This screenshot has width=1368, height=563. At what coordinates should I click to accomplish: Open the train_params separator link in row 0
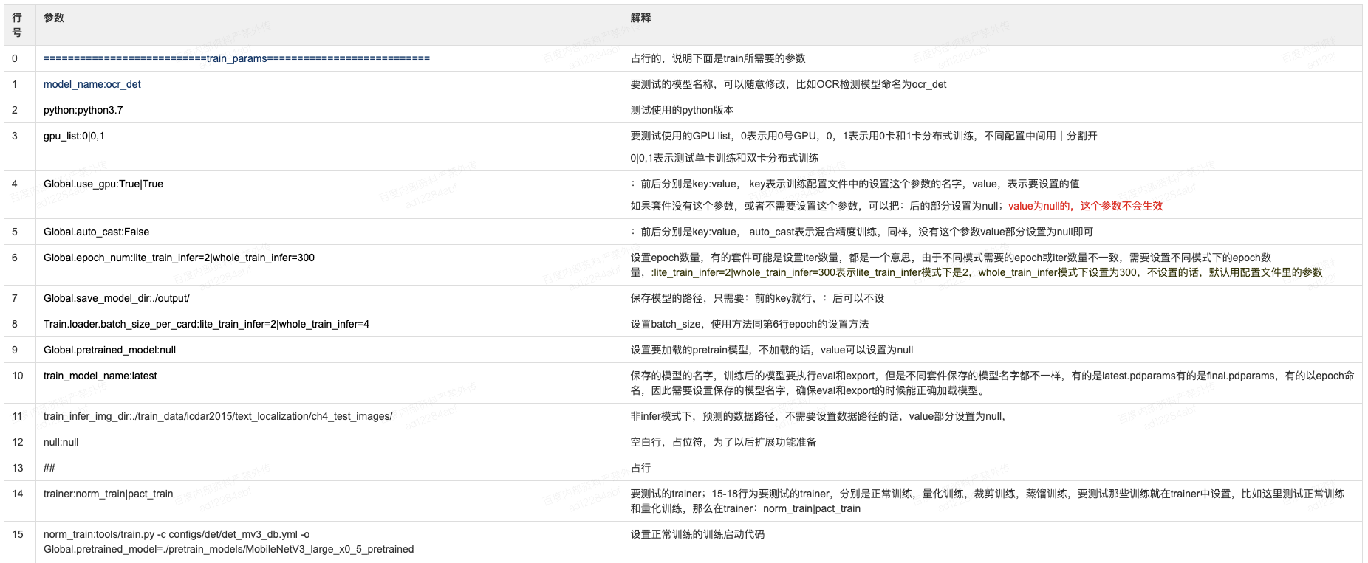236,58
